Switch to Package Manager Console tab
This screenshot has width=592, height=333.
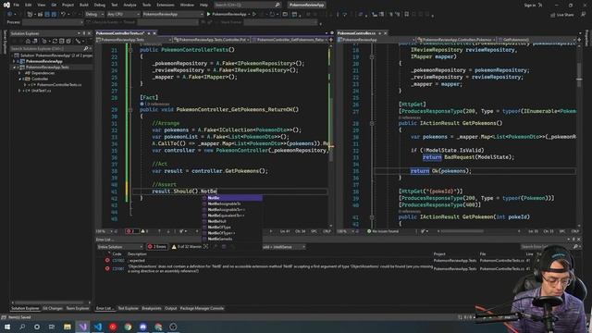(x=202, y=308)
